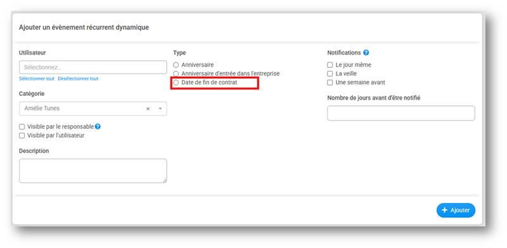Click the Catégorie field label
This screenshot has height=248, width=507.
pos(32,94)
